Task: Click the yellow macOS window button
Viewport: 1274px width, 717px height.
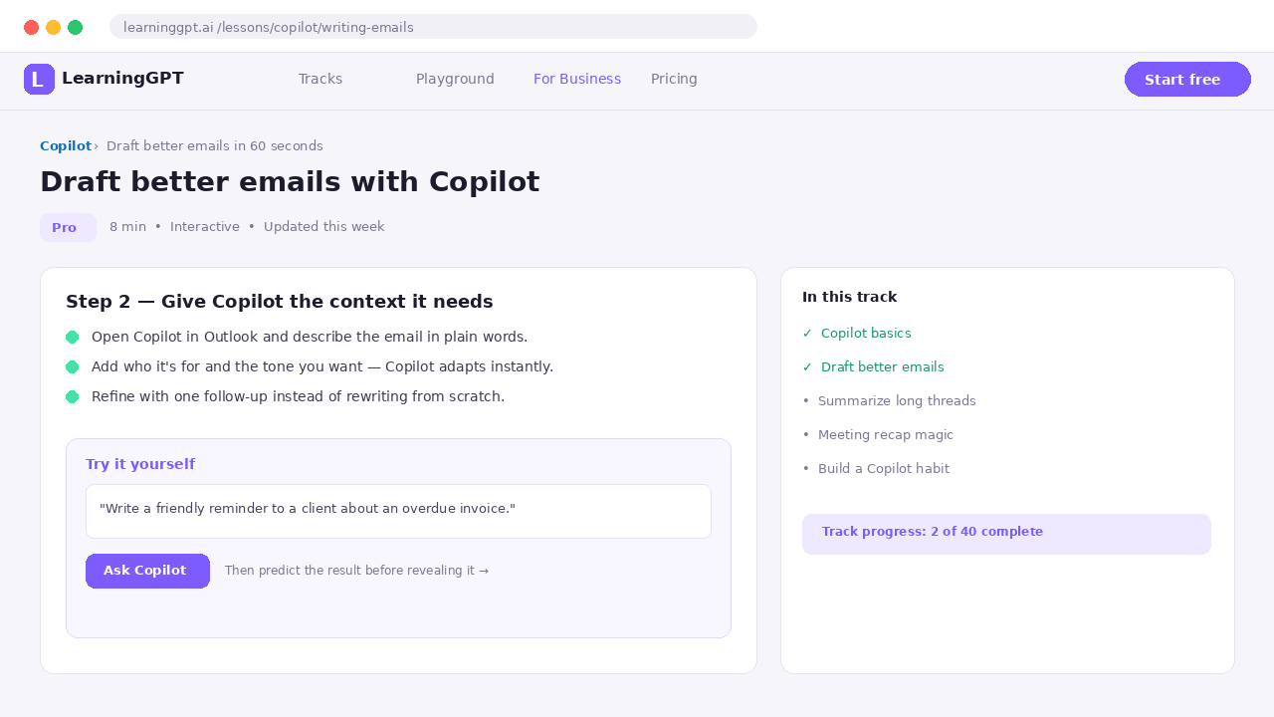Action: point(53,27)
